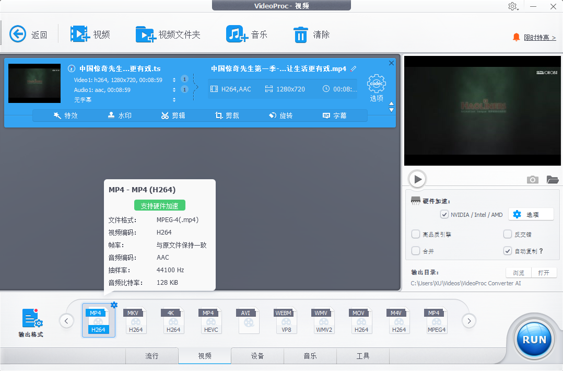Select the 特效 (Effects) editing tool

point(66,115)
